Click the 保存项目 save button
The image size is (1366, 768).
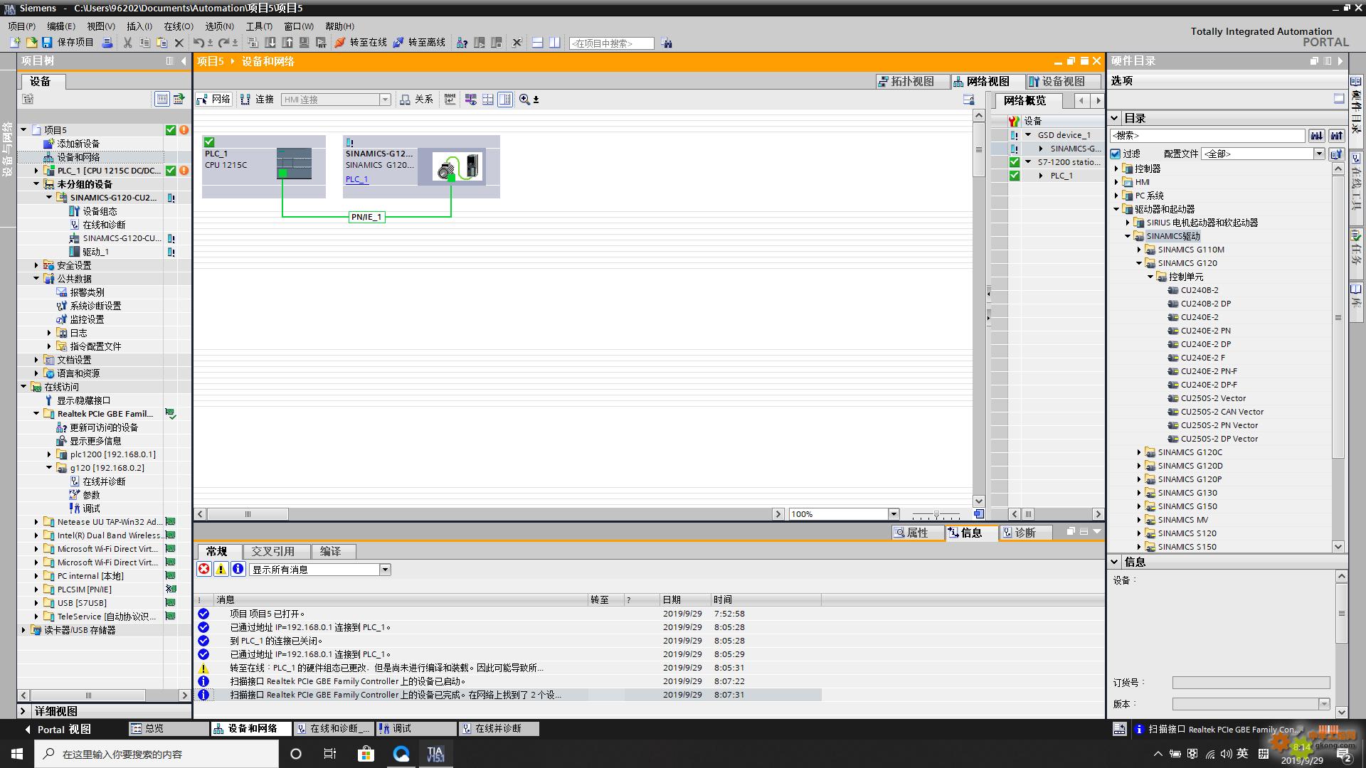click(x=68, y=43)
